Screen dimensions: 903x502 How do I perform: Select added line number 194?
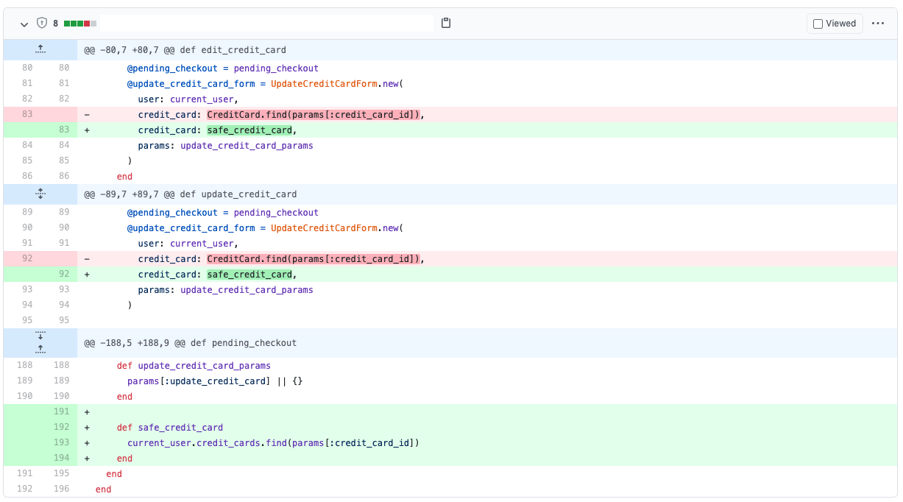click(x=62, y=458)
